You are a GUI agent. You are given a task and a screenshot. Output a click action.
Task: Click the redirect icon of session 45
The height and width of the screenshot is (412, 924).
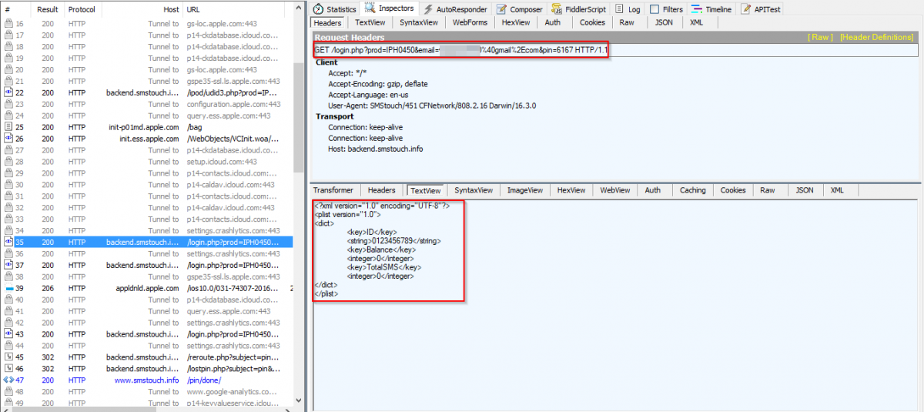[x=8, y=357]
